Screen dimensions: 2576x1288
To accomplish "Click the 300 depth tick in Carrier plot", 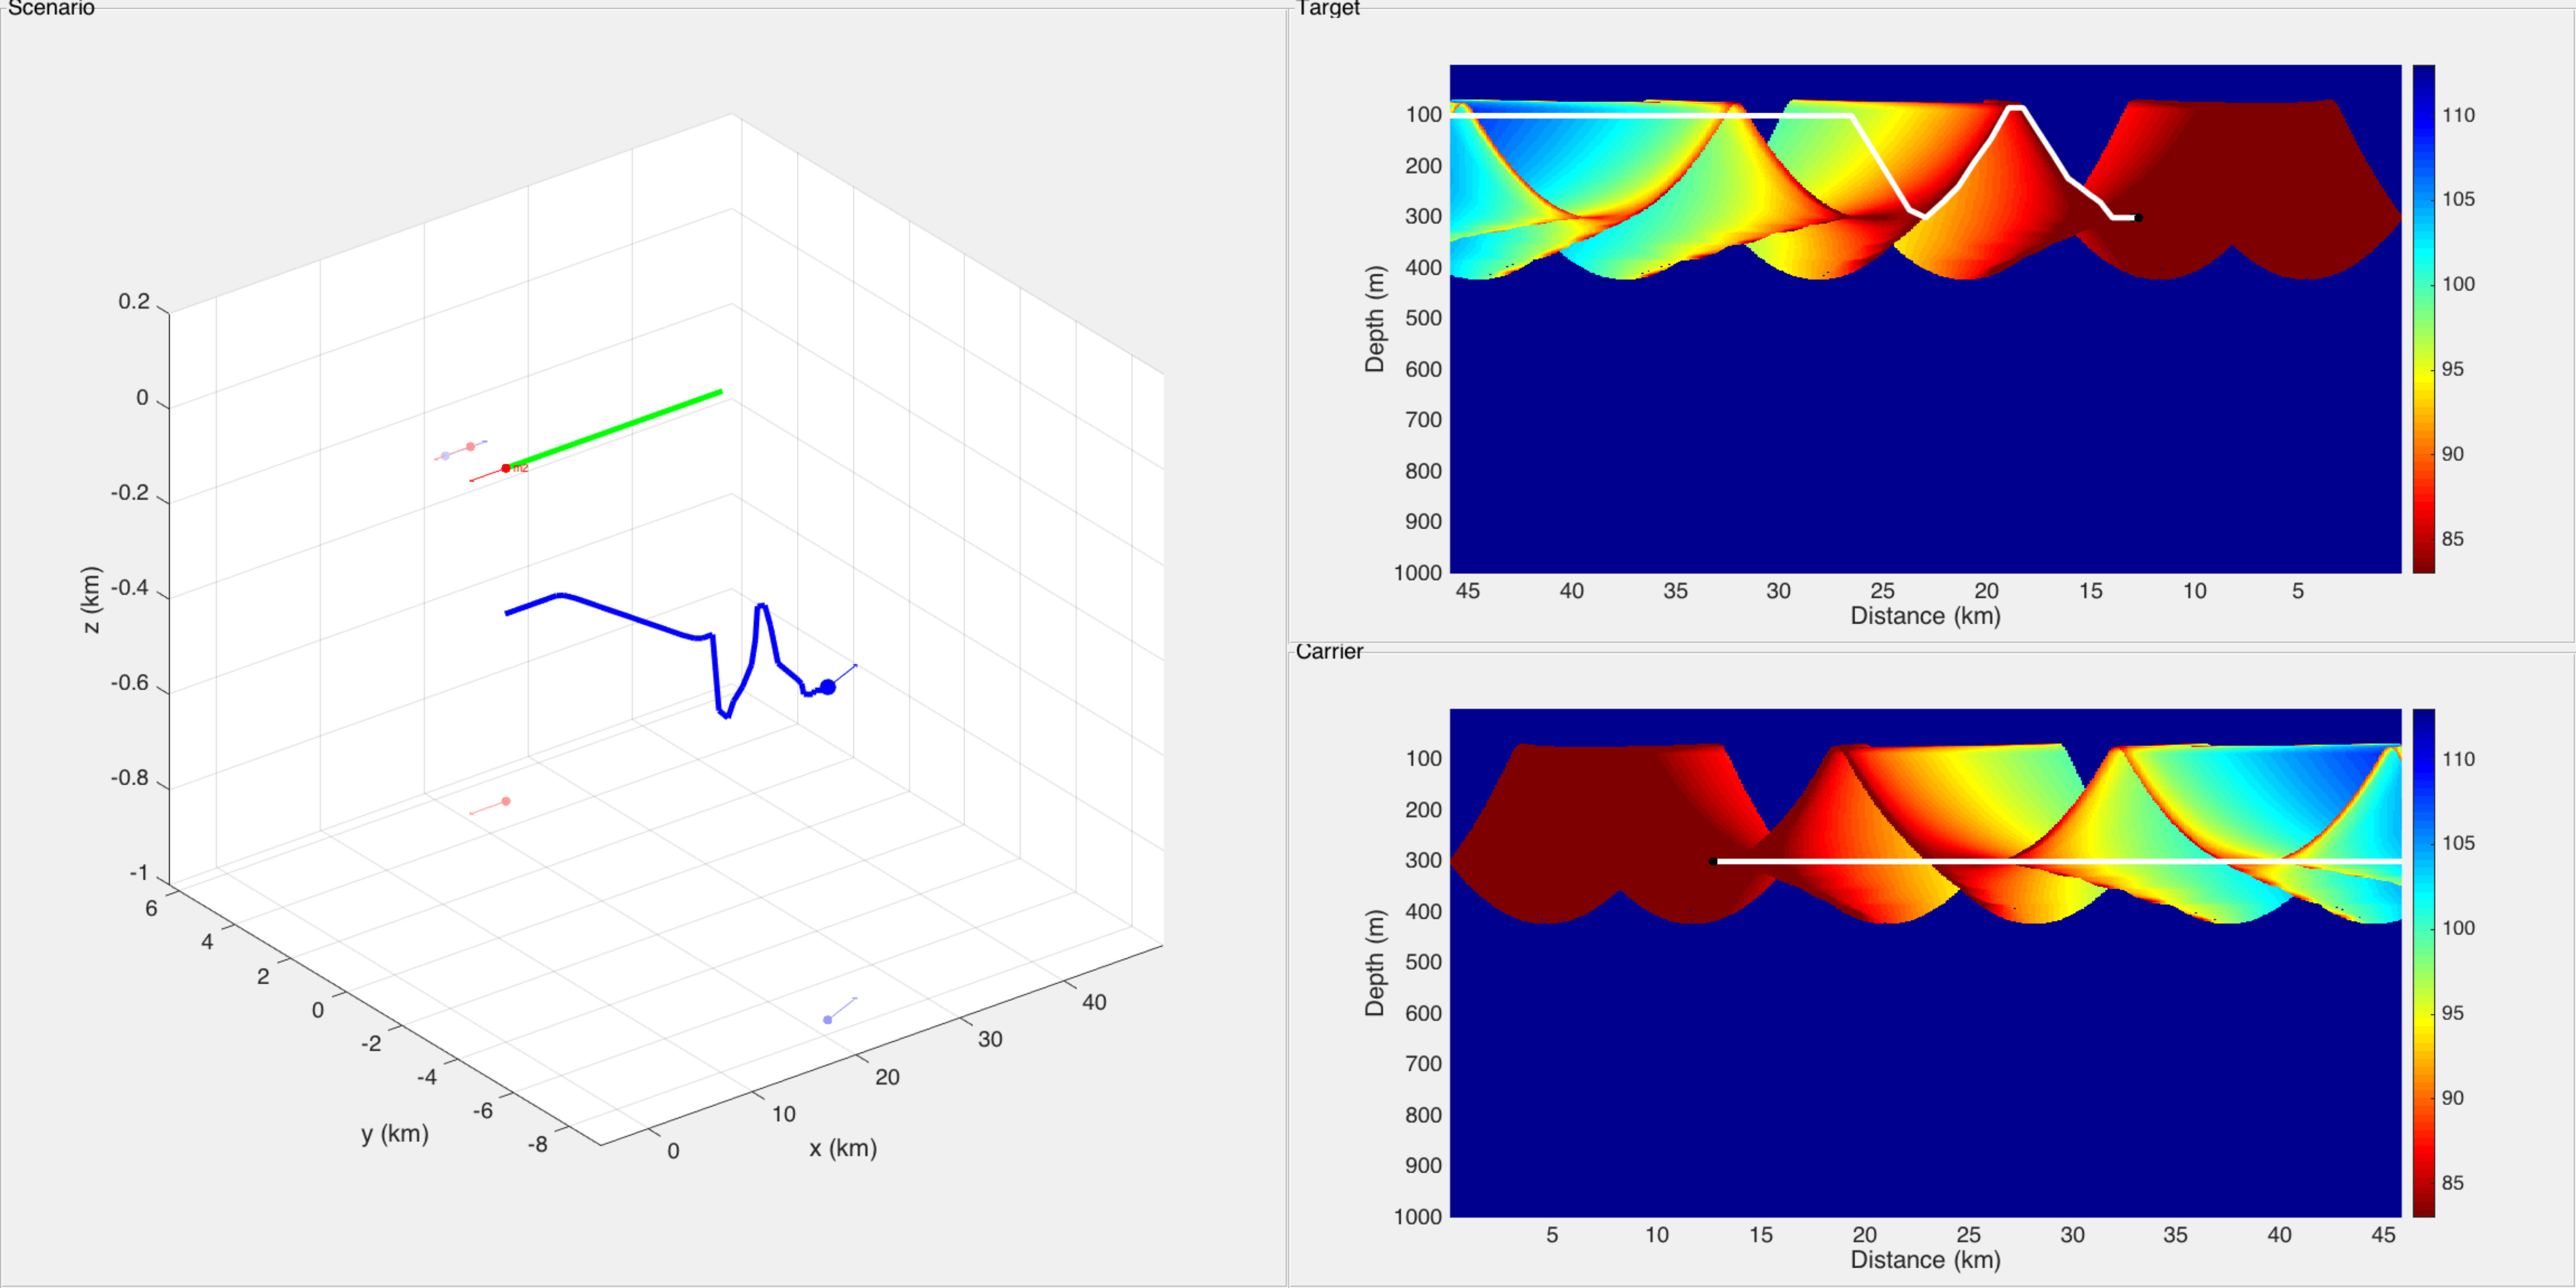I will (x=1423, y=860).
